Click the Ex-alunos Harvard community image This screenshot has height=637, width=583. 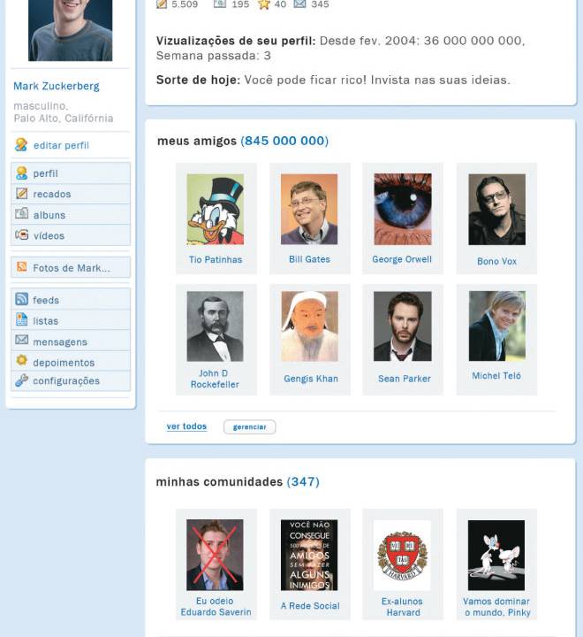[402, 556]
